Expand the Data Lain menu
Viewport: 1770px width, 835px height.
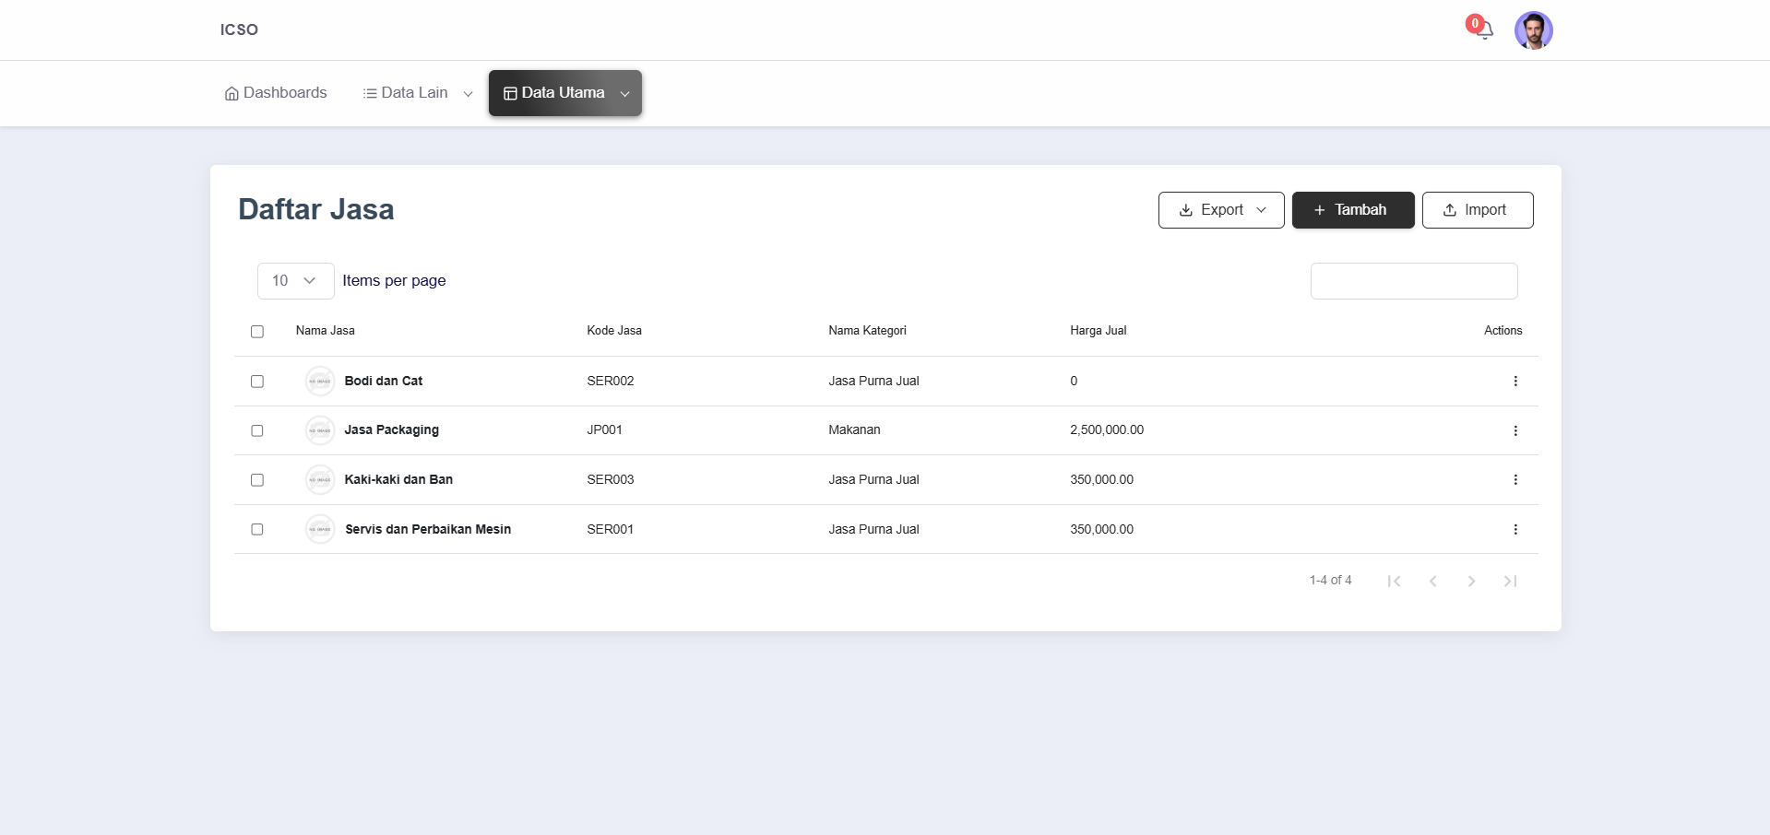417,93
